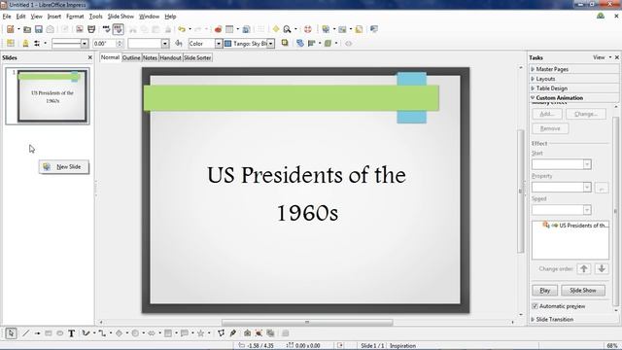The height and width of the screenshot is (350, 622).
Task: Select the arrow Select tool
Action: (11, 333)
